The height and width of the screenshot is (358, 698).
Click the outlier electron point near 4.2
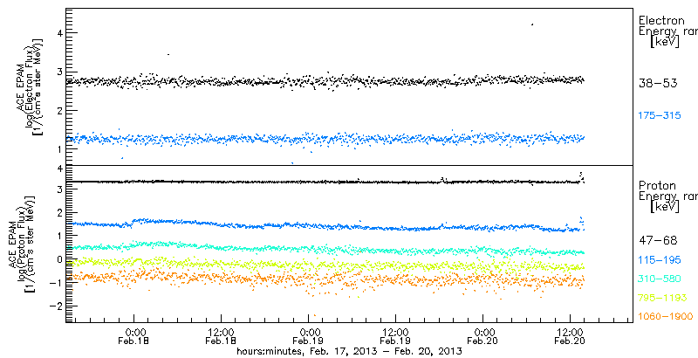pyautogui.click(x=532, y=24)
